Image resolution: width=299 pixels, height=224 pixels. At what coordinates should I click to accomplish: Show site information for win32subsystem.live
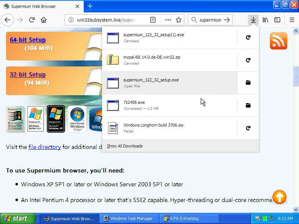[x=71, y=20]
